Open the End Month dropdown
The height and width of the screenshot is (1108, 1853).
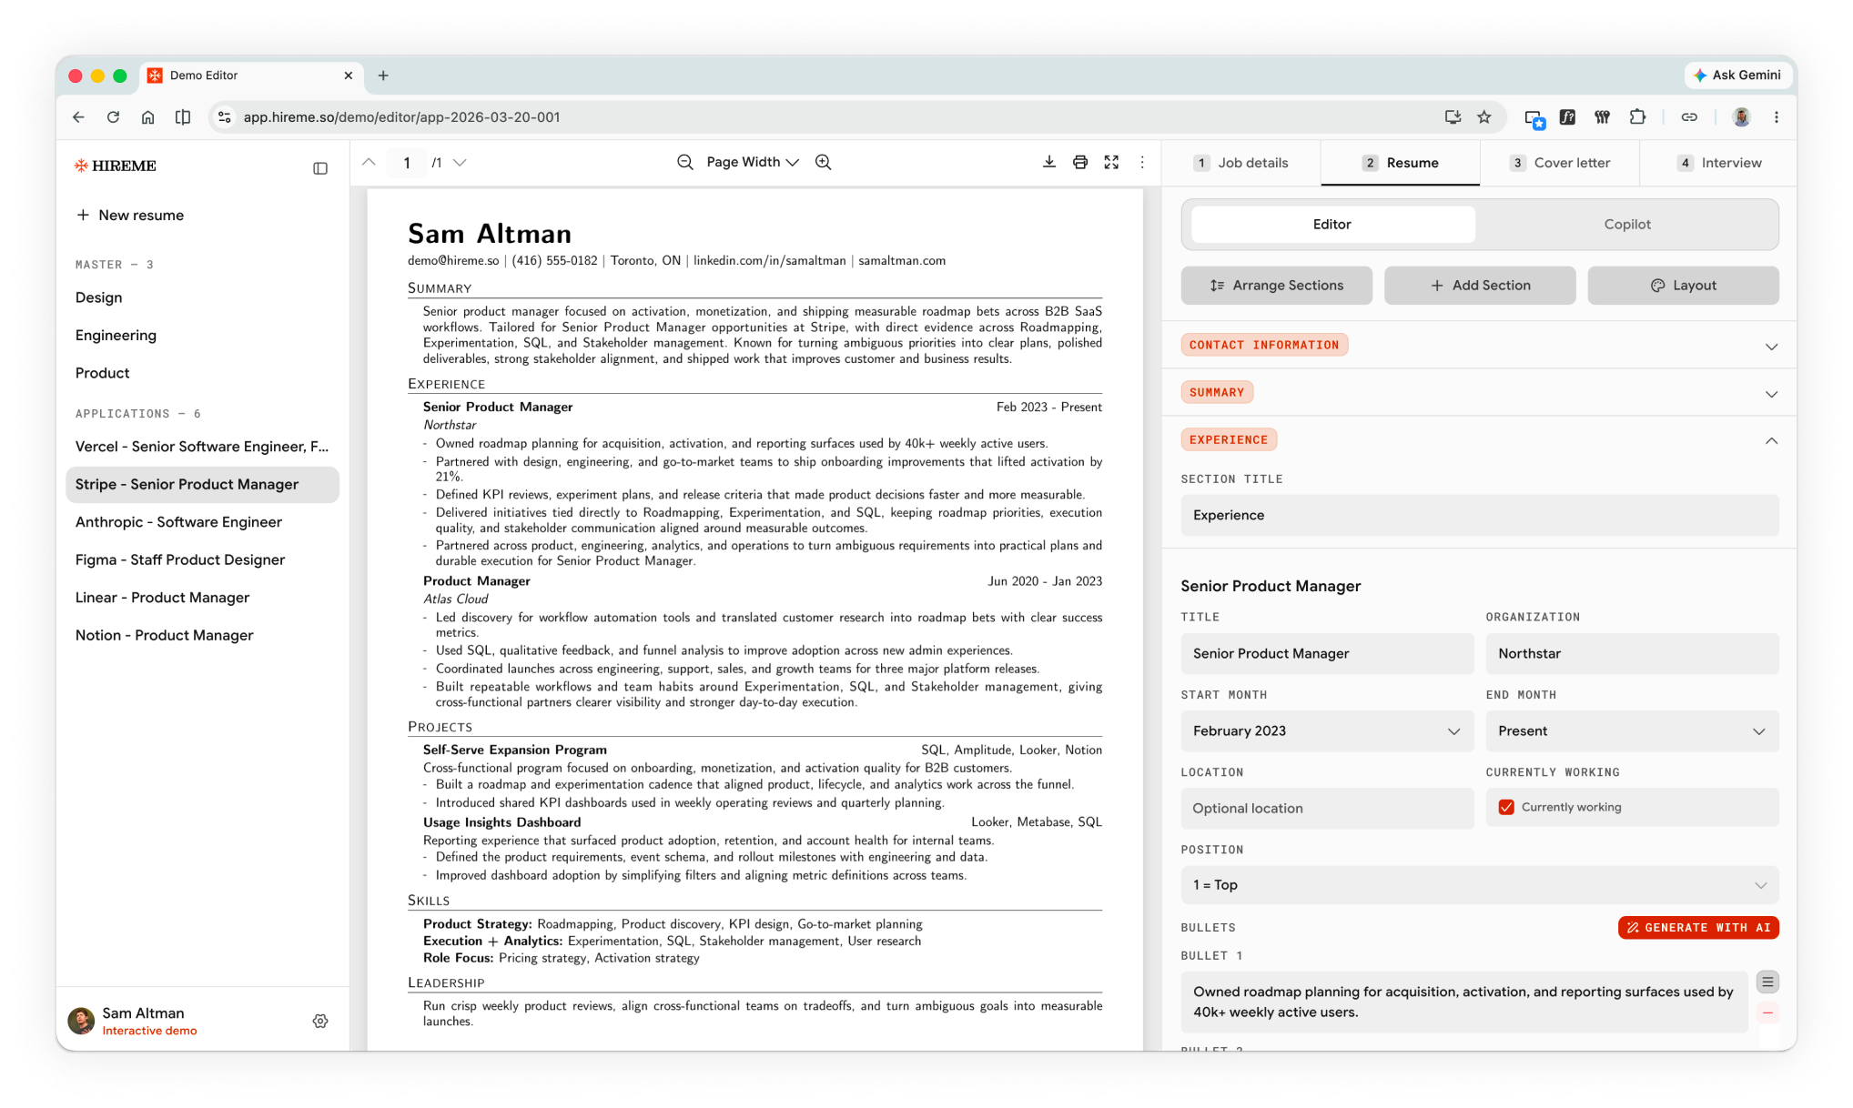1632,730
